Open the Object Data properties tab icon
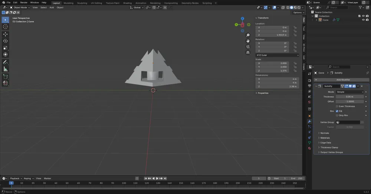Image resolution: width=371 pixels, height=194 pixels. [309, 143]
